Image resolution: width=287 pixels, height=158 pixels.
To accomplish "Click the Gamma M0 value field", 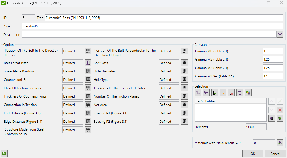I will [273, 51].
